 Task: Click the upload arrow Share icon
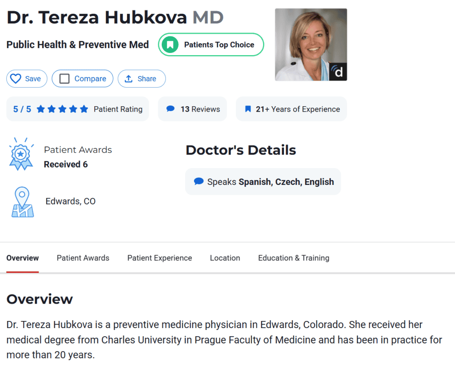(128, 79)
